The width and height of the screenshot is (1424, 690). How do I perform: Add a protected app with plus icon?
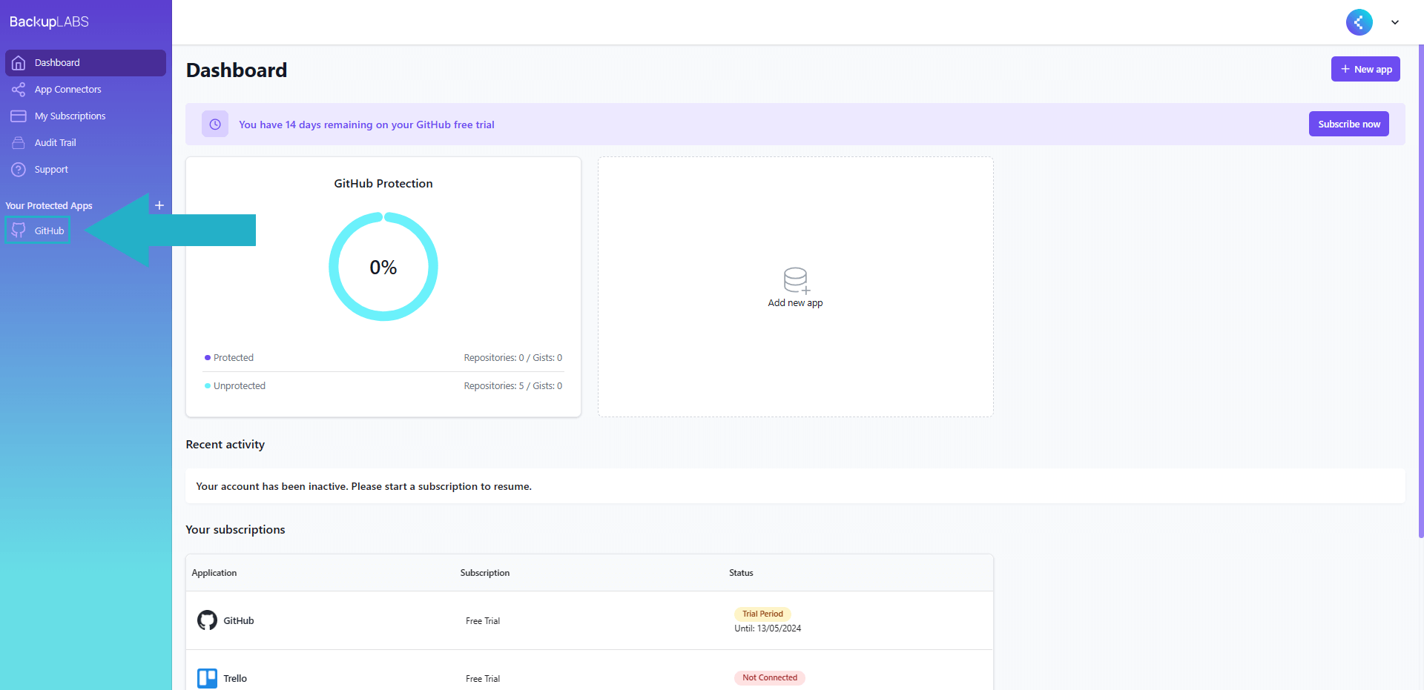(159, 205)
